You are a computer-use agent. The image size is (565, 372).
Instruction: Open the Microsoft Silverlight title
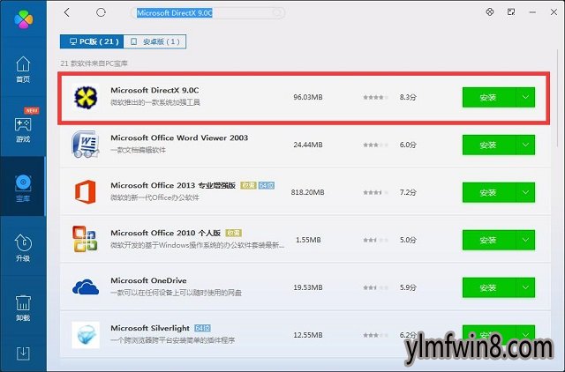tap(150, 328)
